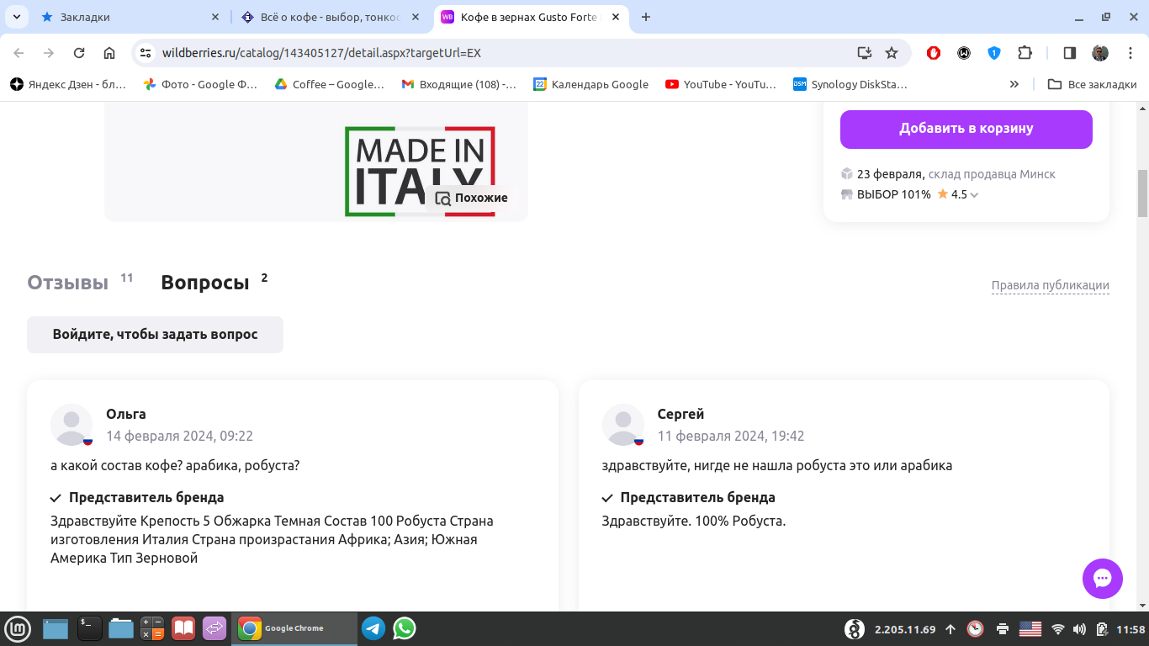Open the Linux Mint start menu
Image resolution: width=1149 pixels, height=646 pixels.
pyautogui.click(x=18, y=628)
